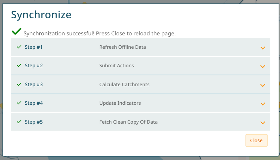Close the Synchronize dialog

[257, 140]
